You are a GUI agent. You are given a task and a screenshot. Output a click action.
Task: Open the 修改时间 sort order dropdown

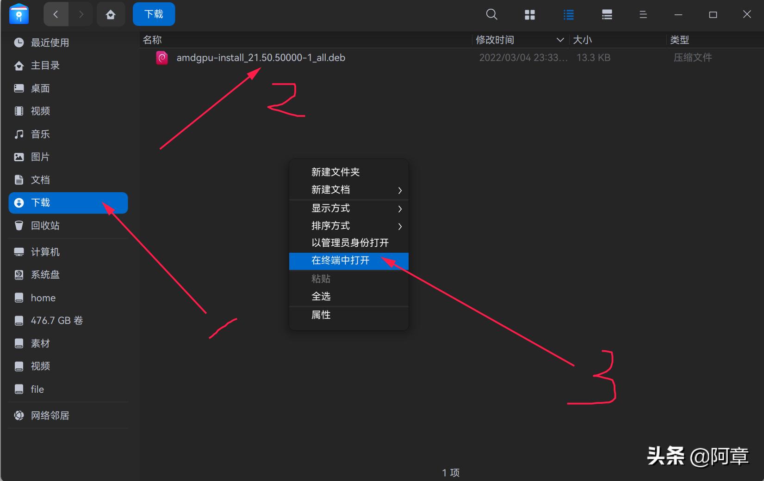tap(560, 40)
